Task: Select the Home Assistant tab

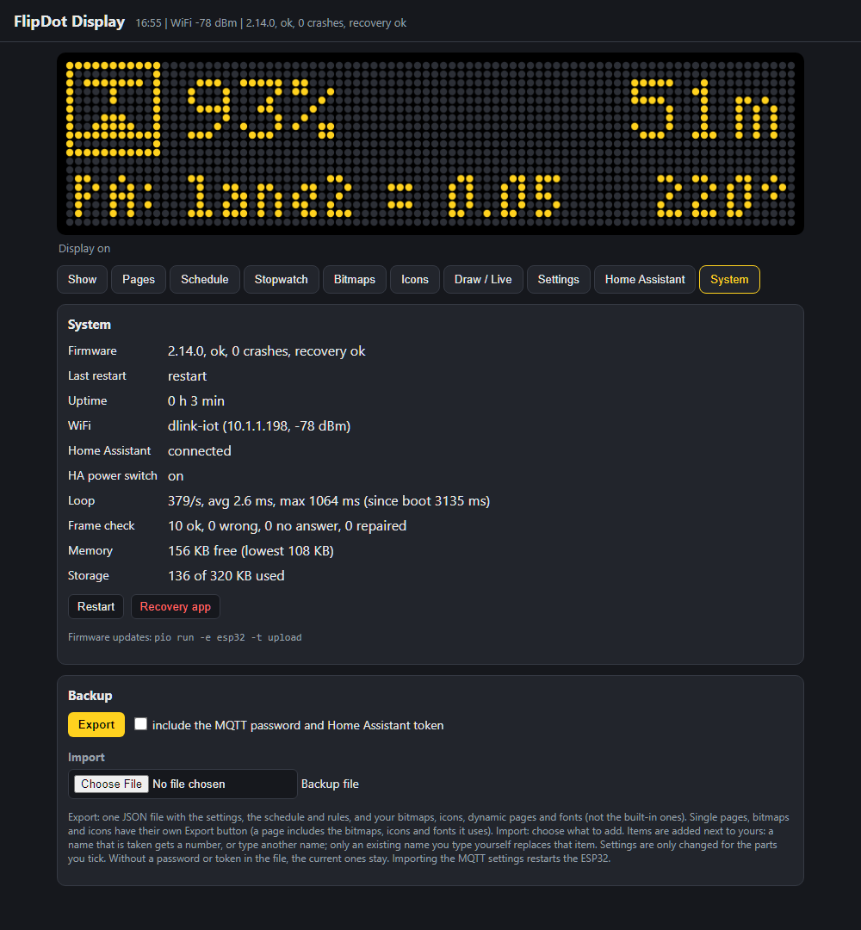Action: [x=645, y=279]
